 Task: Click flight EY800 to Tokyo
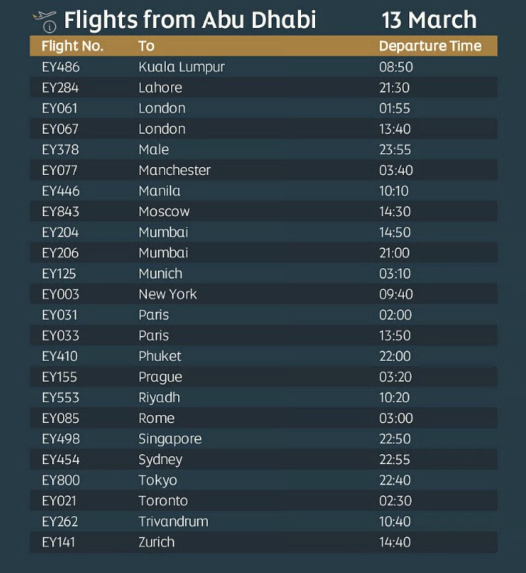pos(263,480)
